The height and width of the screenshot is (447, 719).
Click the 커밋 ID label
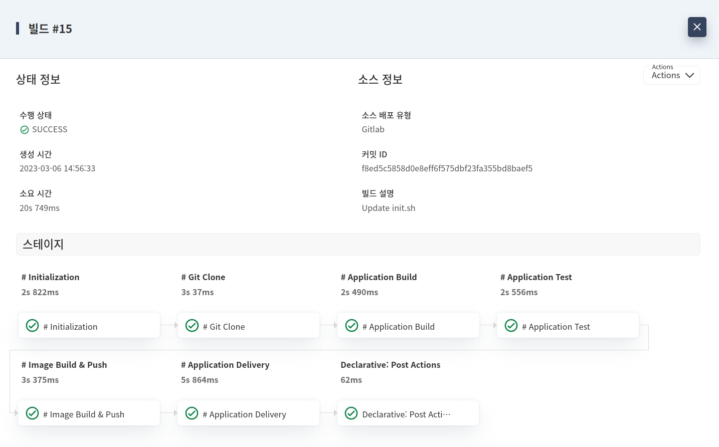[375, 154]
